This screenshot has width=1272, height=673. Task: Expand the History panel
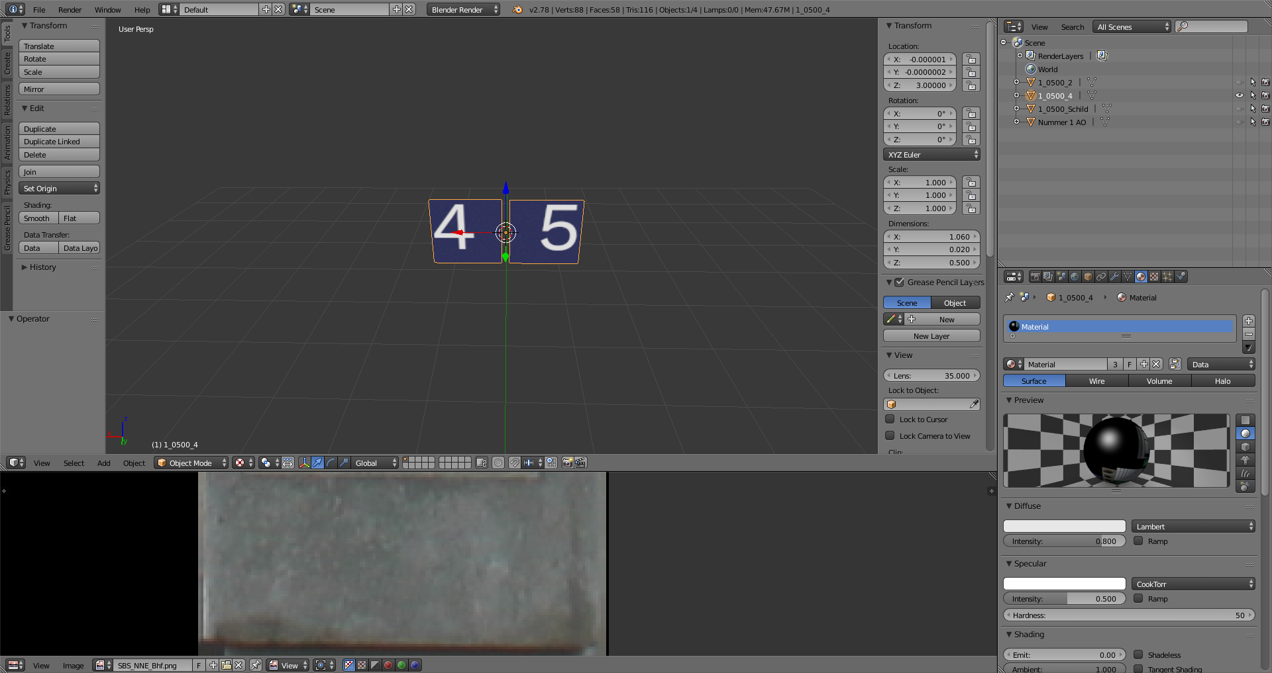(x=42, y=267)
